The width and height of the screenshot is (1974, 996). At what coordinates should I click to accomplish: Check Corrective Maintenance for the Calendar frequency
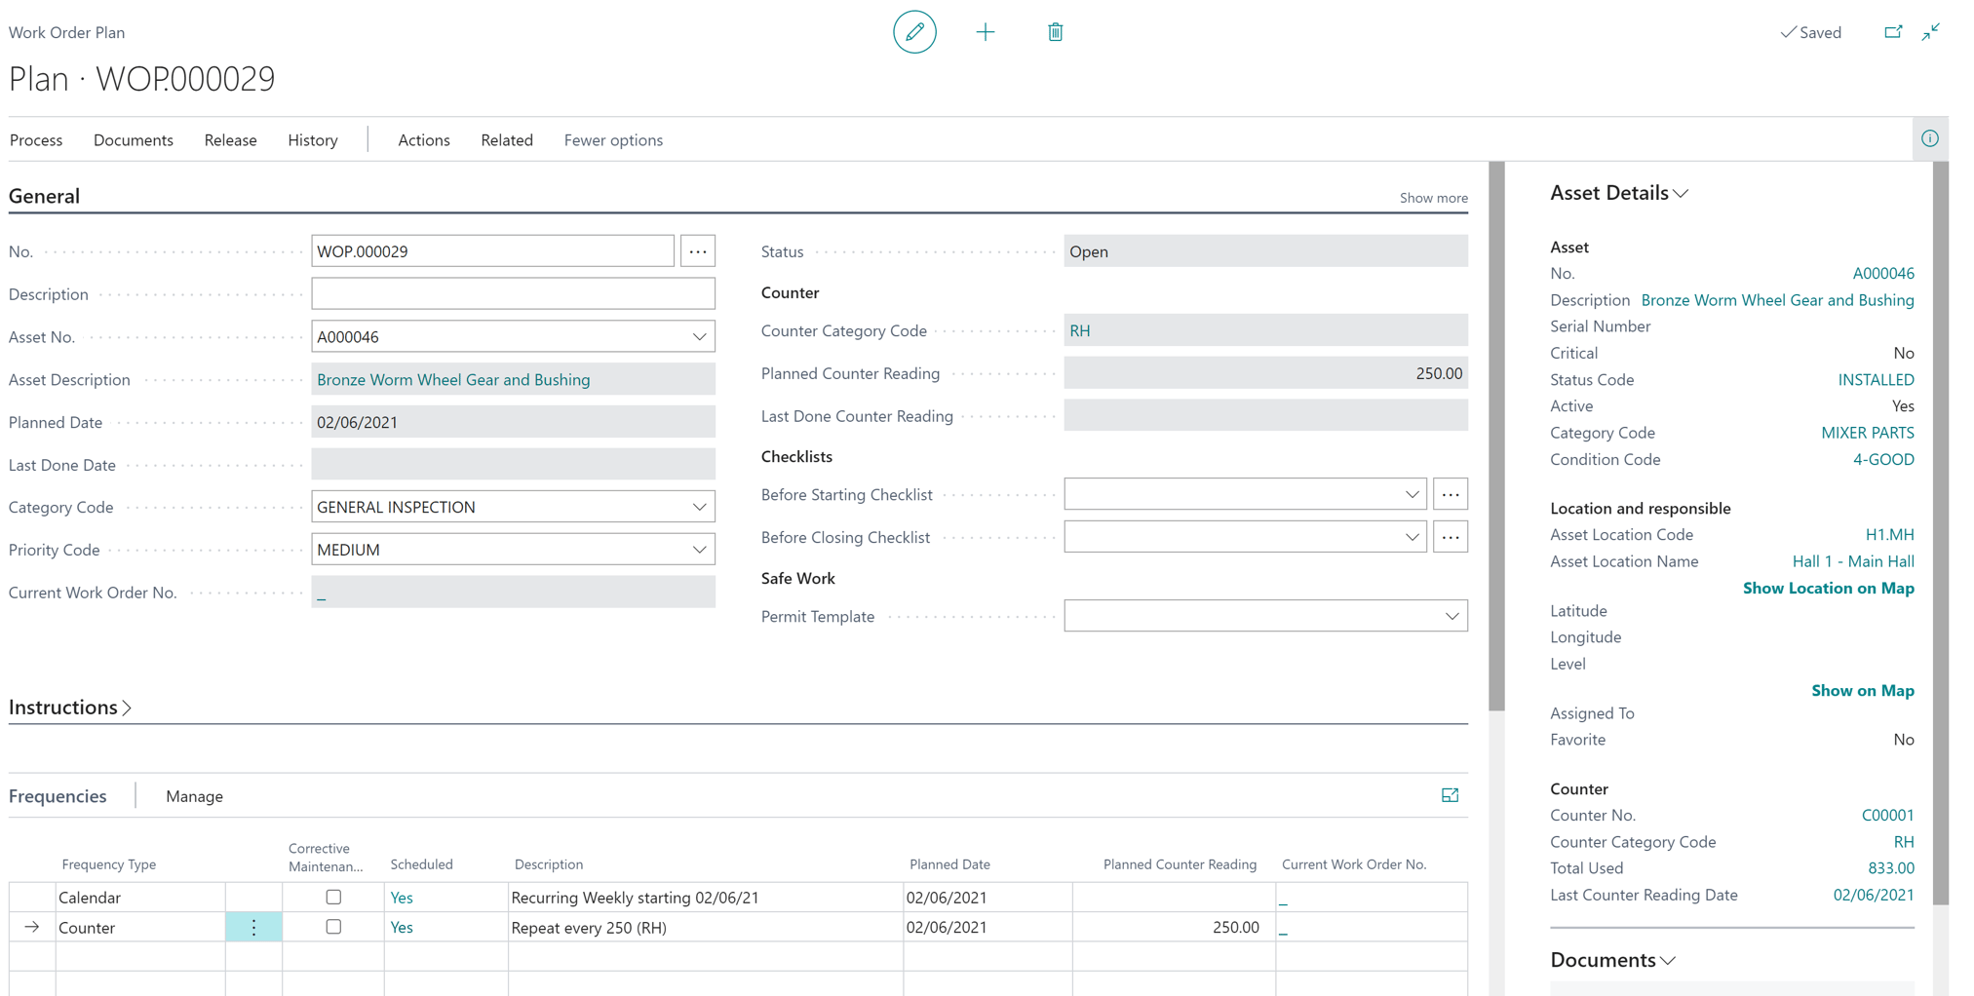(x=334, y=897)
